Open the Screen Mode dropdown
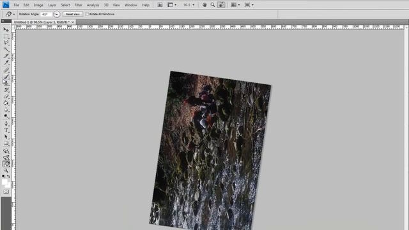The width and height of the screenshot is (409, 230). [x=249, y=4]
